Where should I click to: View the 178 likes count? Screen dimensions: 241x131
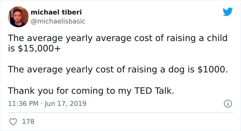[28, 121]
